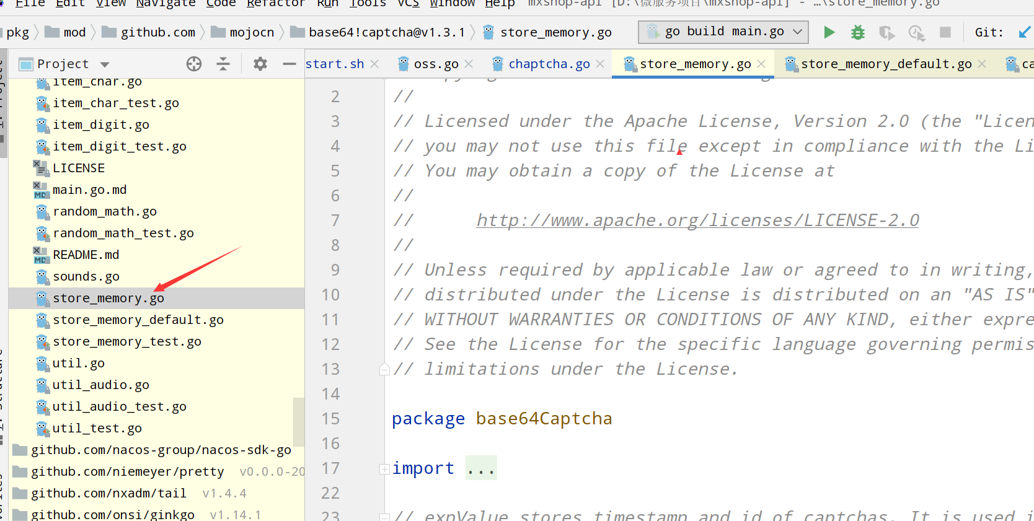This screenshot has height=521, width=1034.
Task: Hide the Project tool window
Action: (x=289, y=64)
